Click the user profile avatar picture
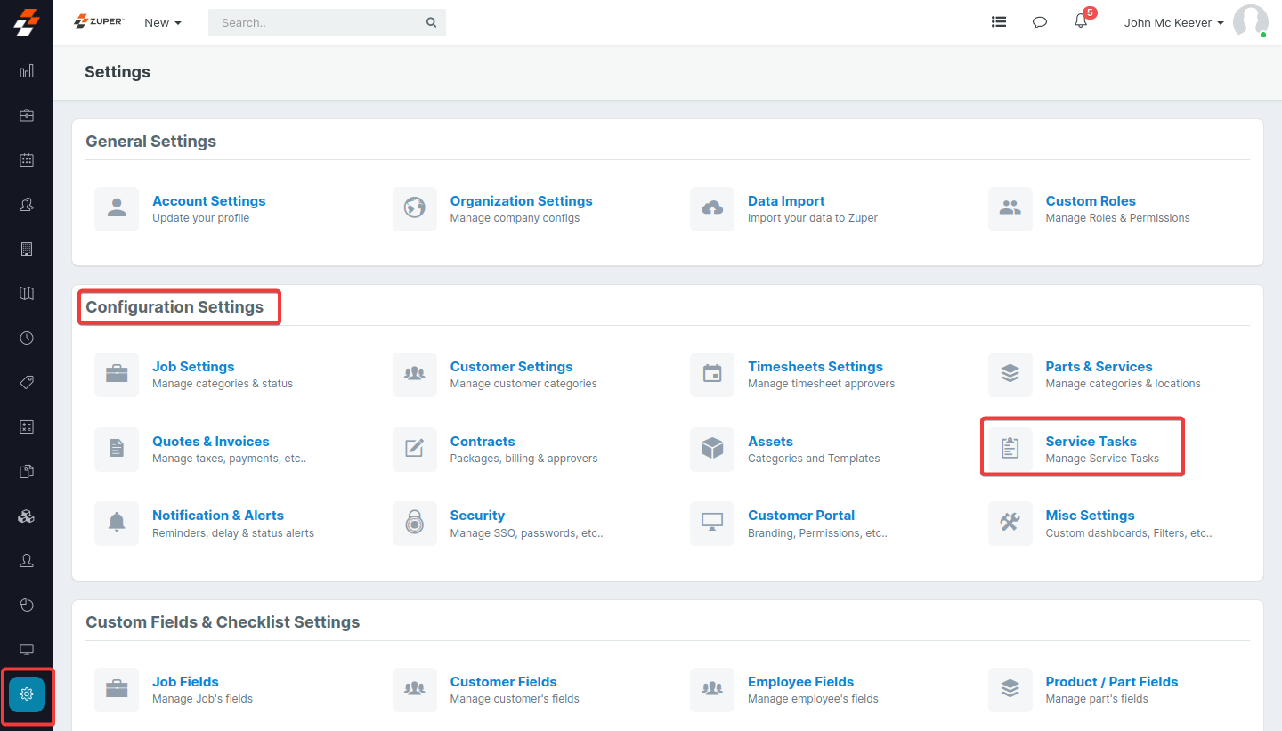The height and width of the screenshot is (731, 1282). click(x=1250, y=22)
